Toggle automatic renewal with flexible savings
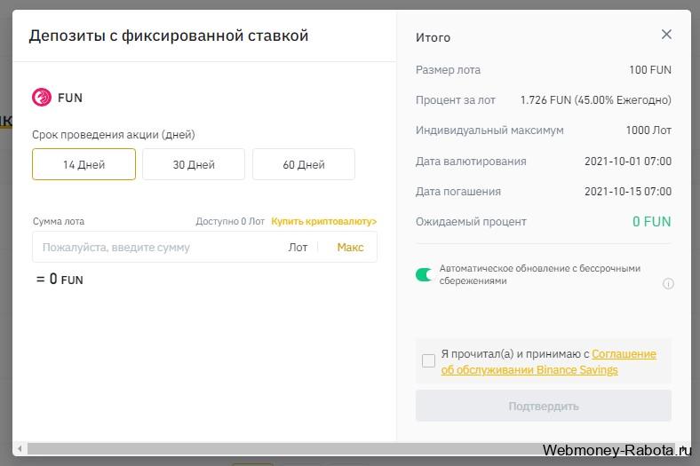This screenshot has height=466, width=700. point(424,274)
